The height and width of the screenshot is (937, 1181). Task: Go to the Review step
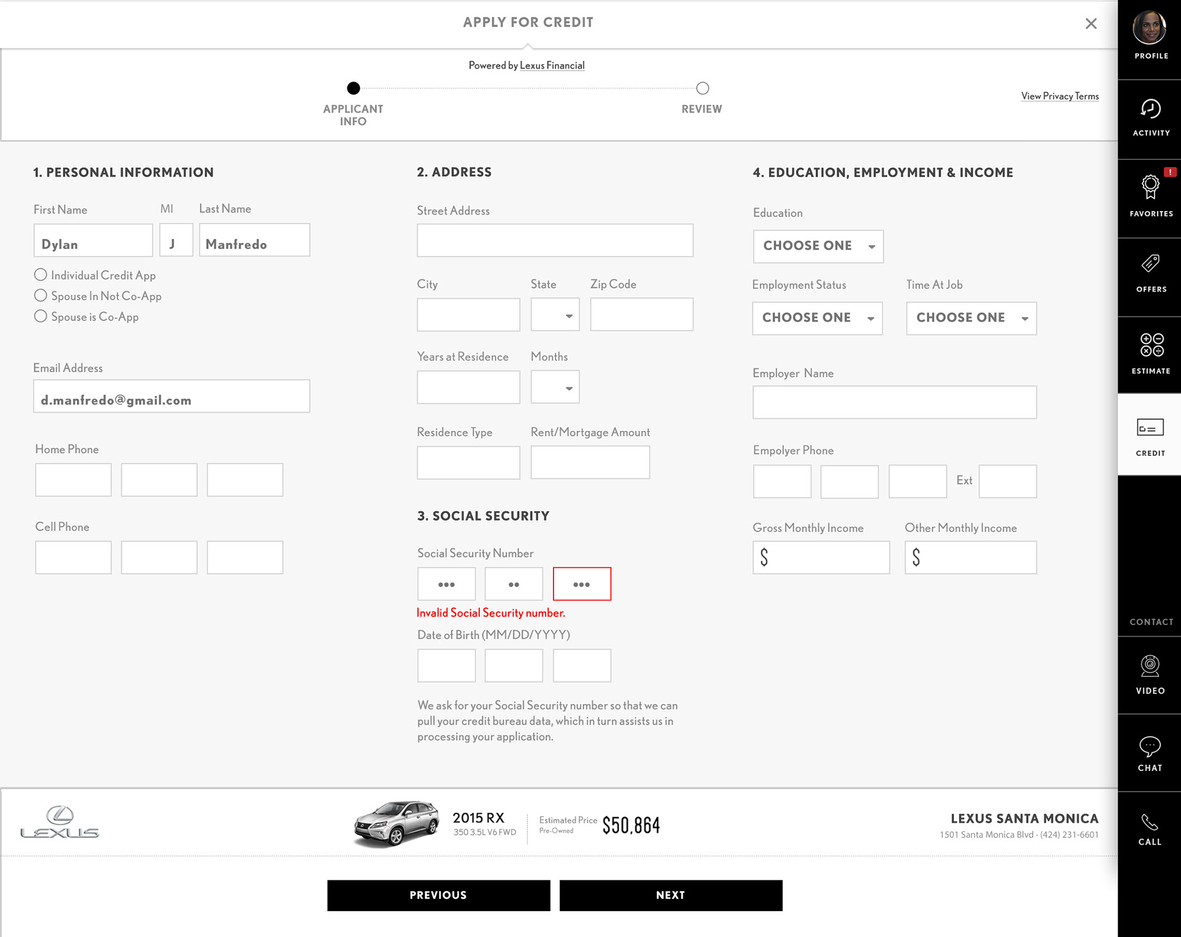click(x=702, y=89)
